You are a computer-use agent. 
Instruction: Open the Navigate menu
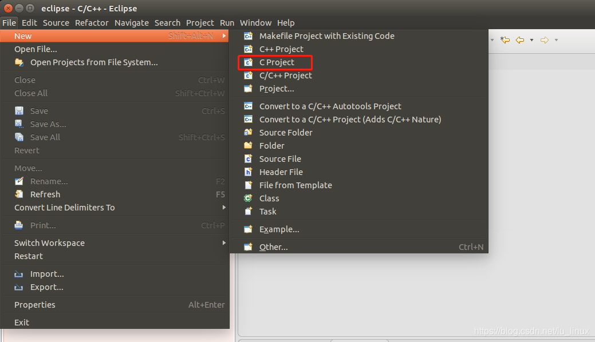point(132,23)
